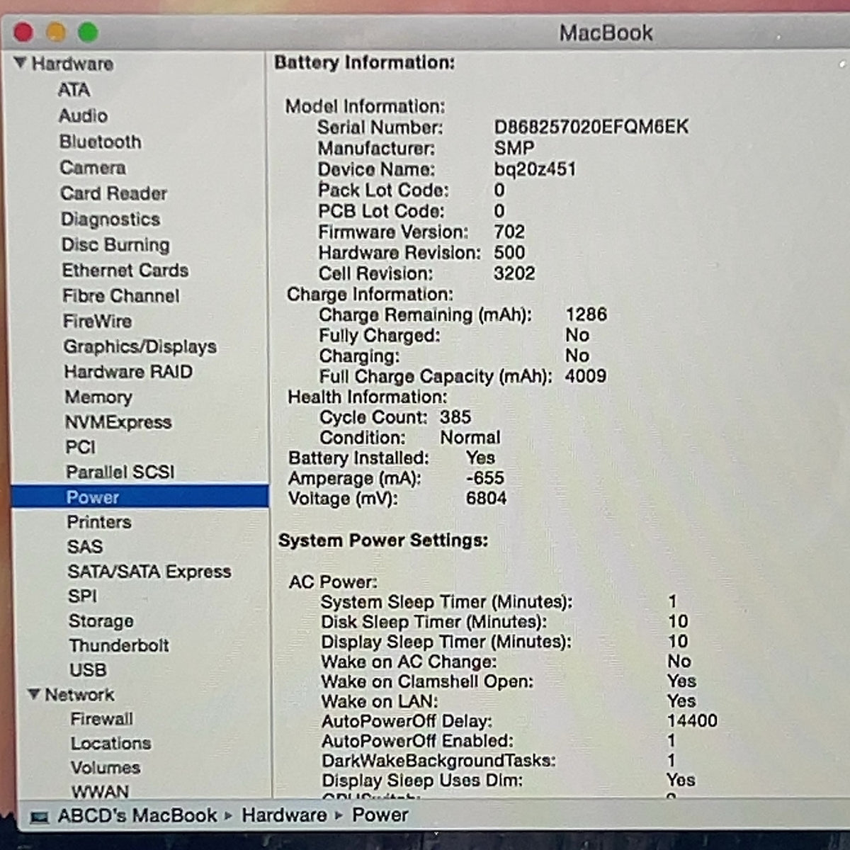Collapse the Hardware section triangle
Screen dimensions: 850x850
[21, 63]
